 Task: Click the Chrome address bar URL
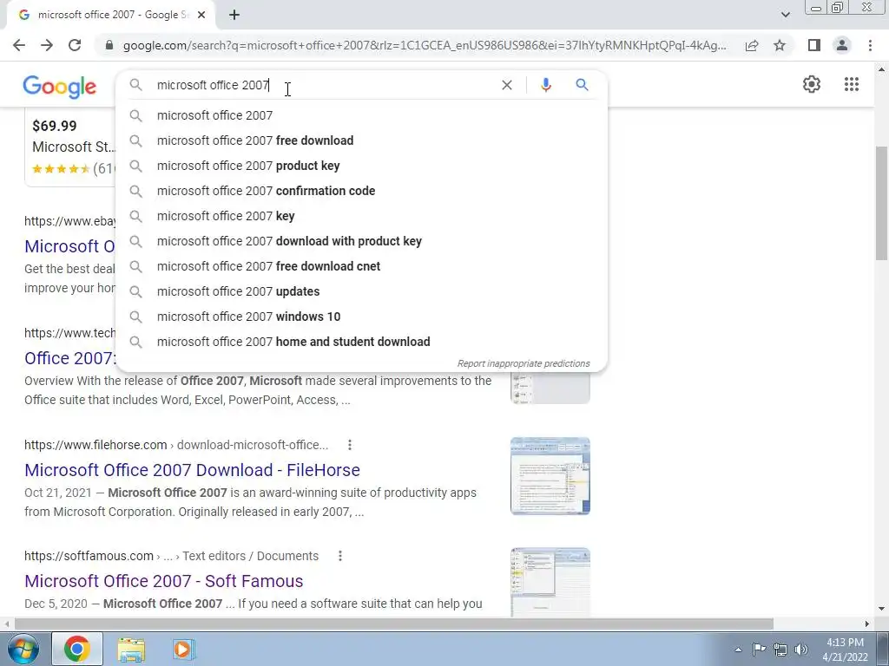coord(424,45)
